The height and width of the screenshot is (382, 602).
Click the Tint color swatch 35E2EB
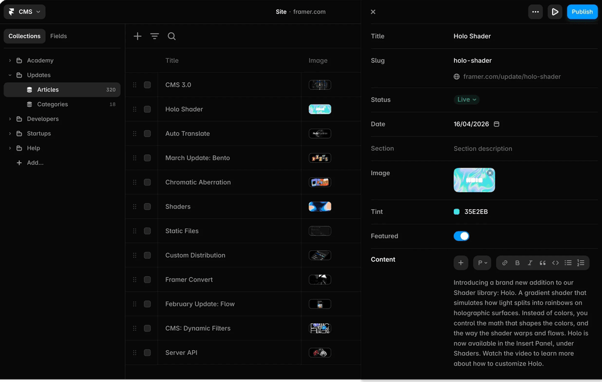pos(456,212)
